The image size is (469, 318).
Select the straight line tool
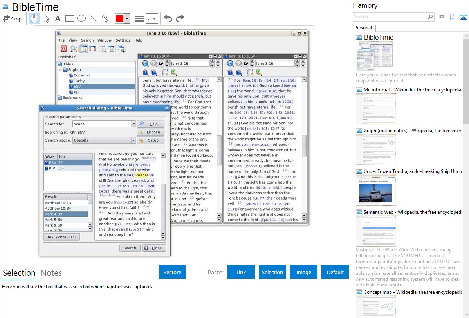93,18
